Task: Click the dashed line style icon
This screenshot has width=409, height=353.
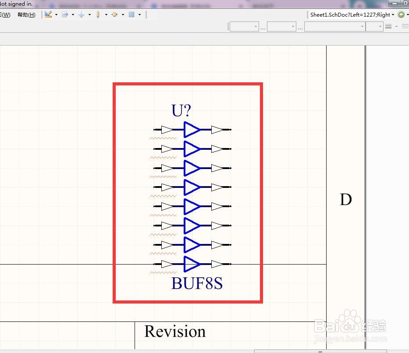Action: (x=405, y=26)
